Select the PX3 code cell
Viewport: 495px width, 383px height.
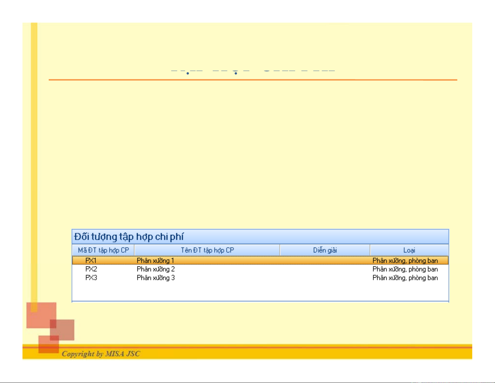91,278
